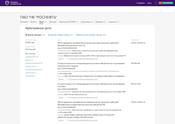Click the magnifier search icon
Image resolution: width=175 pixels, height=124 pixels.
22,9
